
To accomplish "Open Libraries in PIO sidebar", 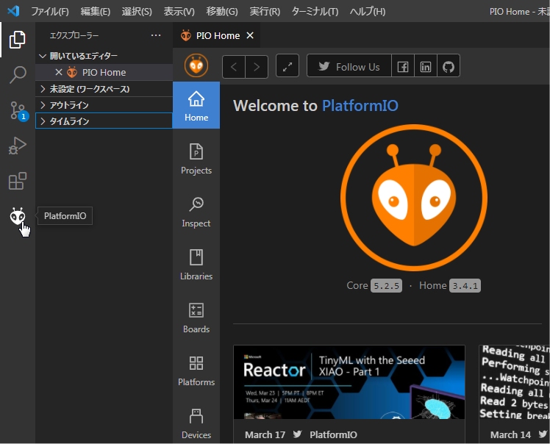I will (196, 265).
